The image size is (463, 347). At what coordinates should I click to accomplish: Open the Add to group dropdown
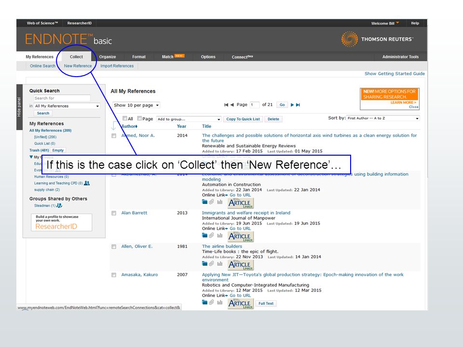coord(189,119)
